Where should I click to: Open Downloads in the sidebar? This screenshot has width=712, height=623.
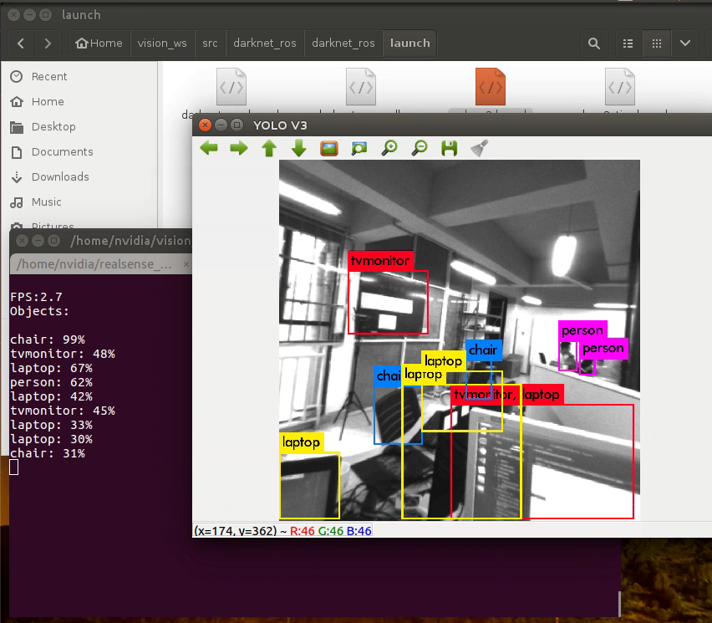tap(60, 176)
